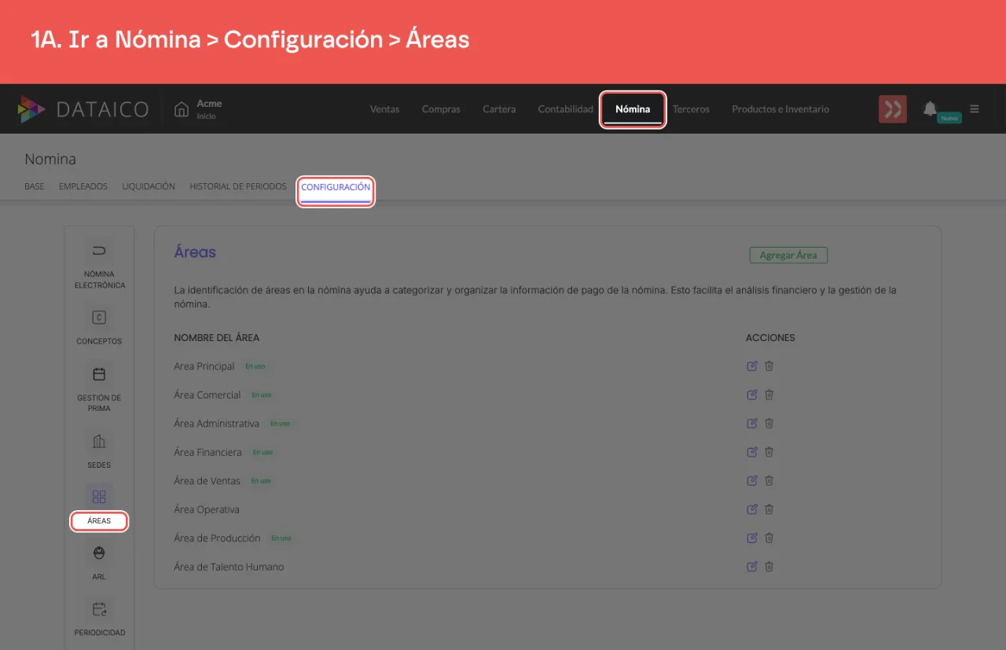Edit the Área Principal row
The width and height of the screenshot is (1006, 650).
pyautogui.click(x=752, y=366)
